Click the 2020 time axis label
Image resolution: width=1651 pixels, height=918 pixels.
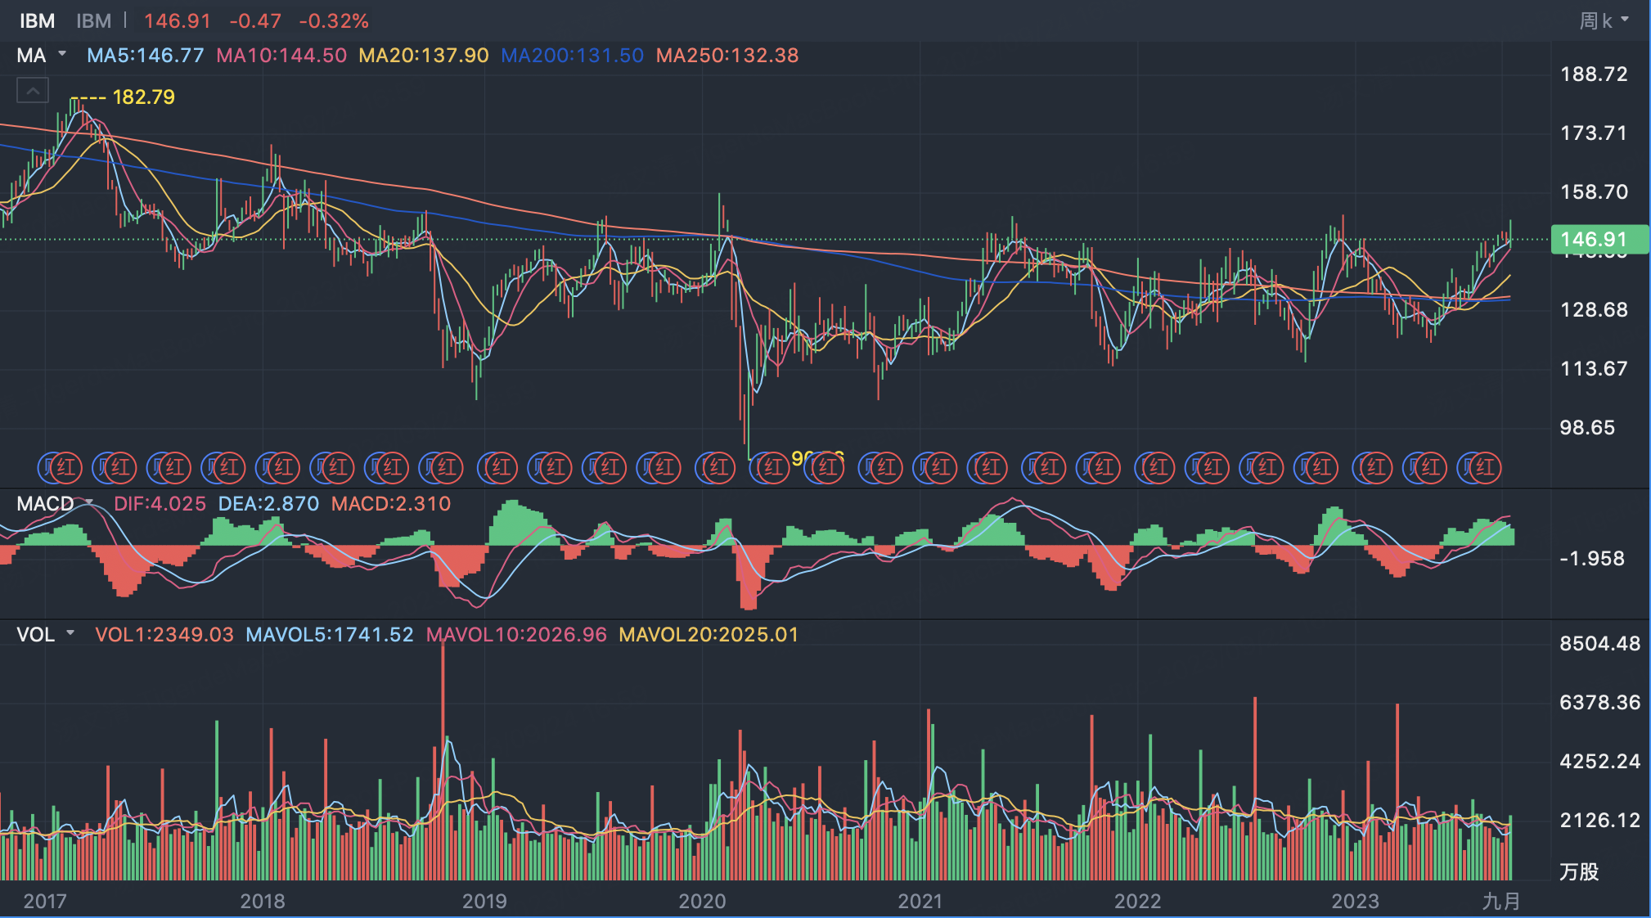click(x=702, y=902)
